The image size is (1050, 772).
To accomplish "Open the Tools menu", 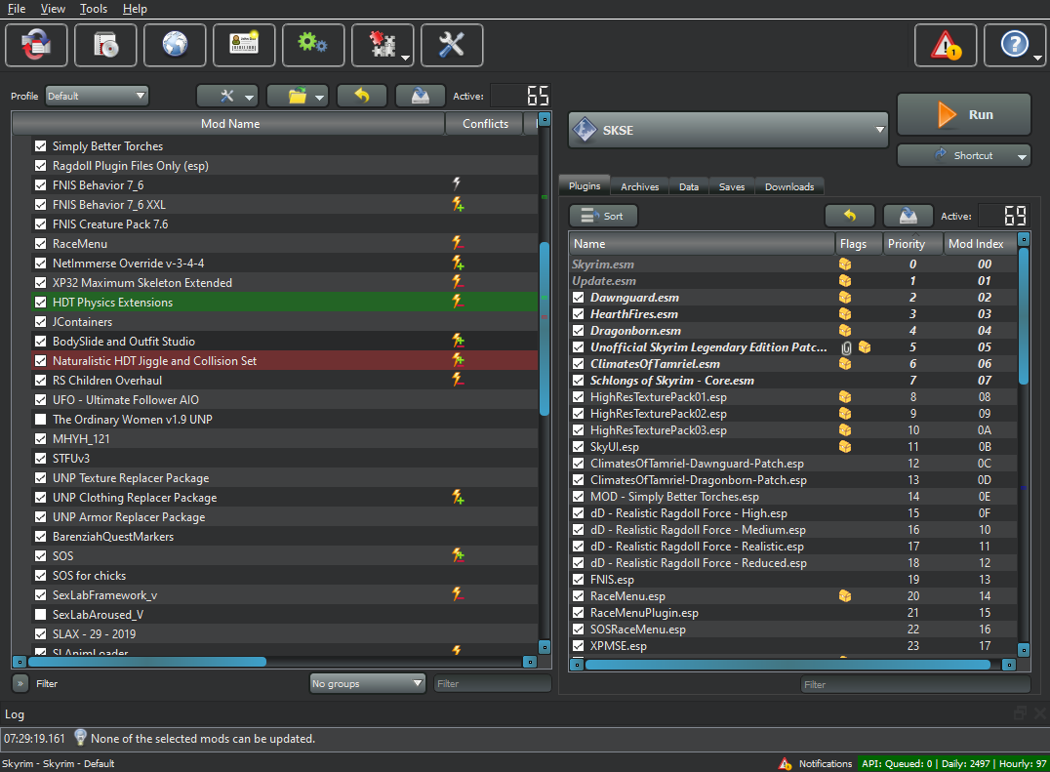I will pos(93,9).
